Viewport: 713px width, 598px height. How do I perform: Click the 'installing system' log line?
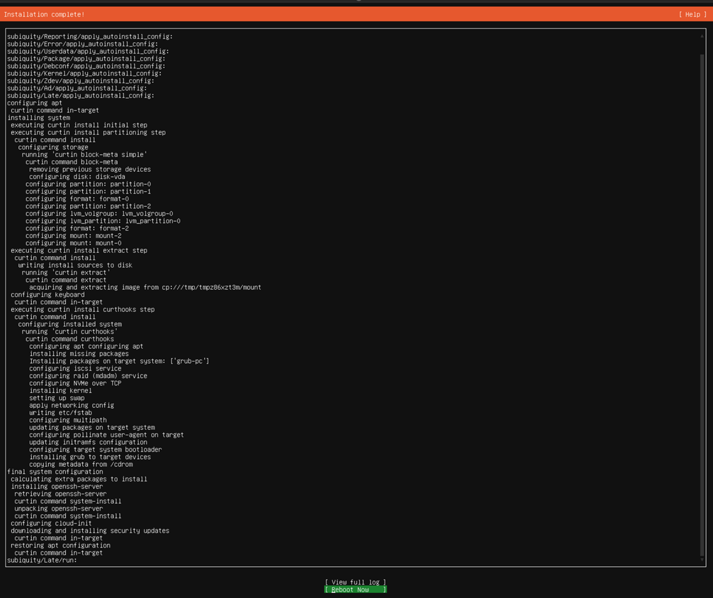click(x=39, y=118)
